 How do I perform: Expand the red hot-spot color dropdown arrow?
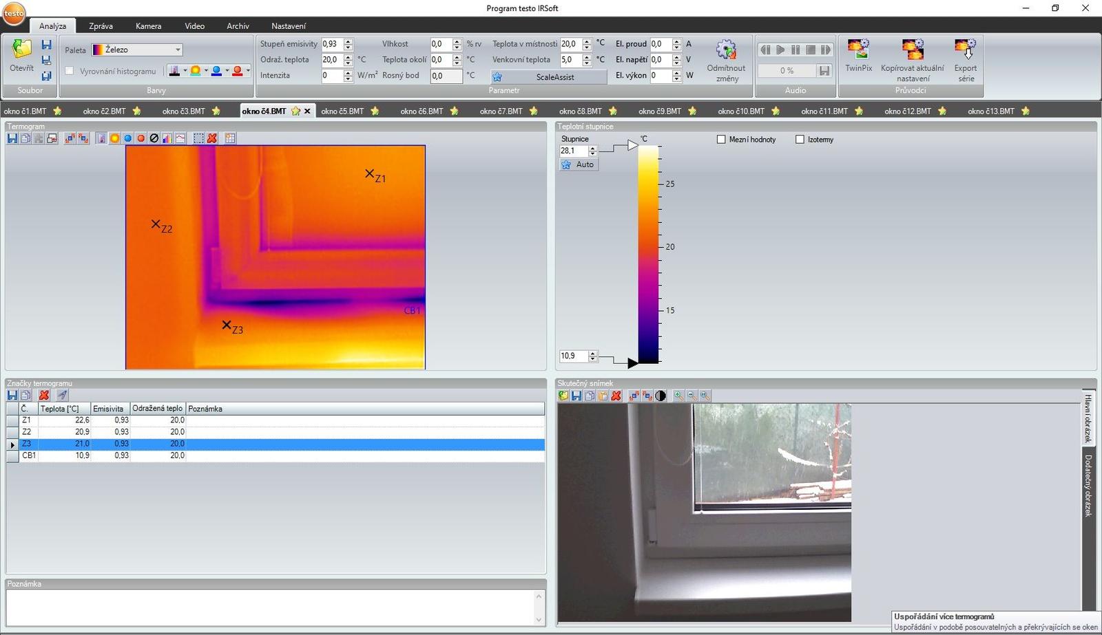coord(247,71)
